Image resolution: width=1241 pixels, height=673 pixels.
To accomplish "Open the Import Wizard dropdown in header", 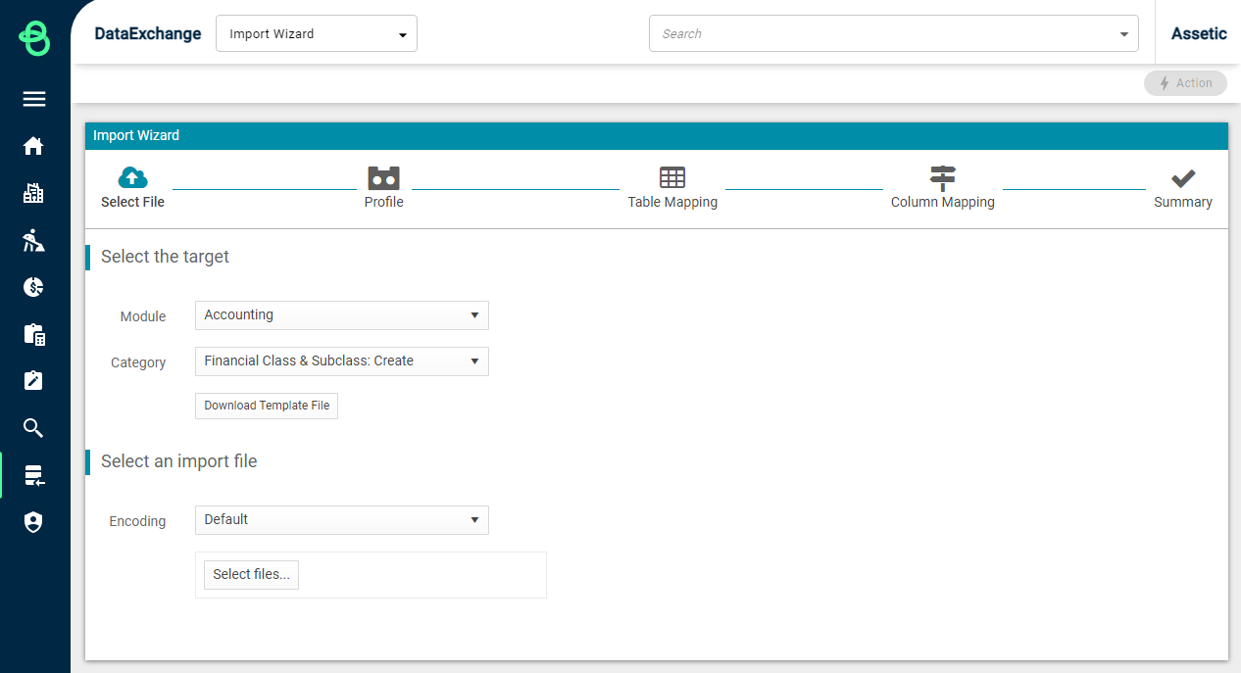I will click(317, 33).
